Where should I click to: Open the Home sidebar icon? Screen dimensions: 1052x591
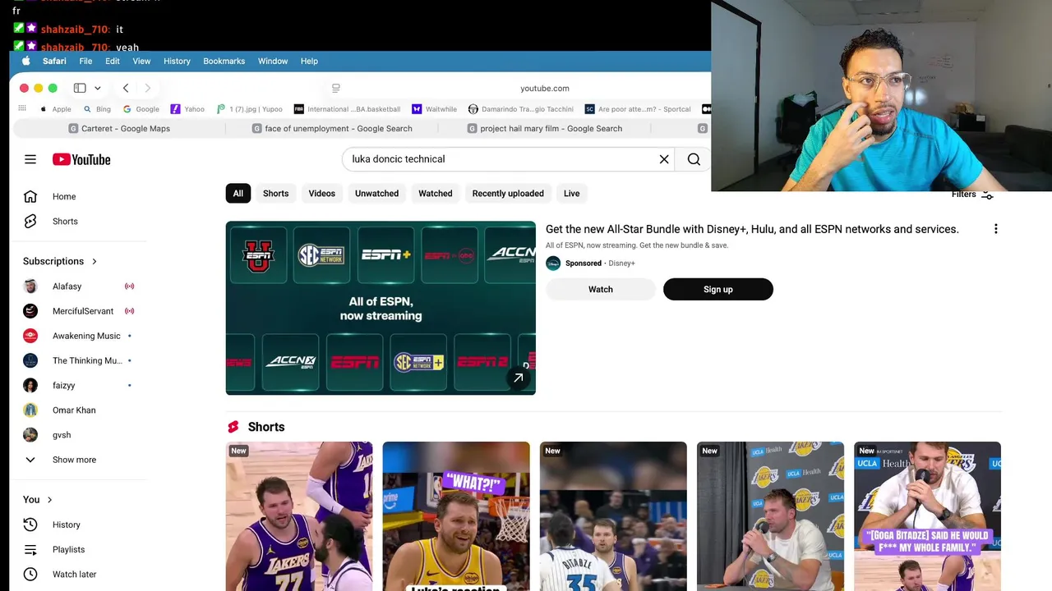pyautogui.click(x=30, y=196)
